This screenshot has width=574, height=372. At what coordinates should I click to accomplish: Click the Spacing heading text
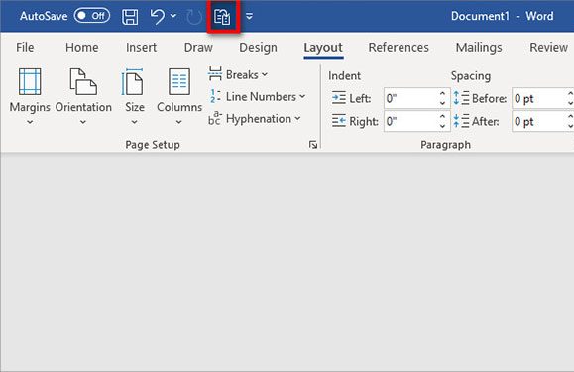click(471, 76)
